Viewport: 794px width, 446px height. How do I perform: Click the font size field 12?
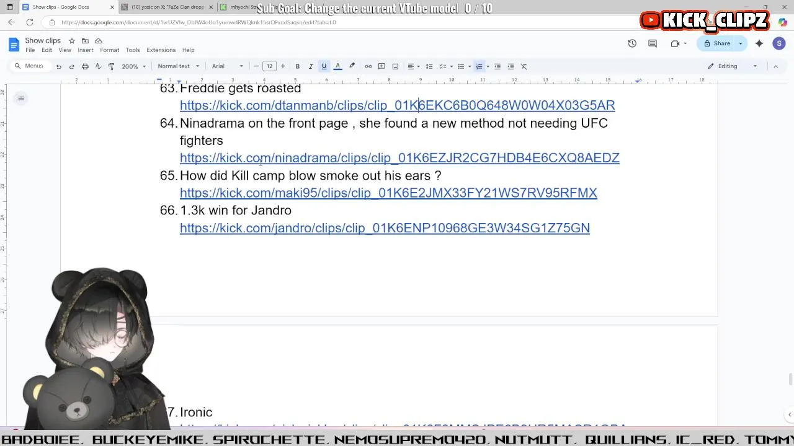click(269, 66)
